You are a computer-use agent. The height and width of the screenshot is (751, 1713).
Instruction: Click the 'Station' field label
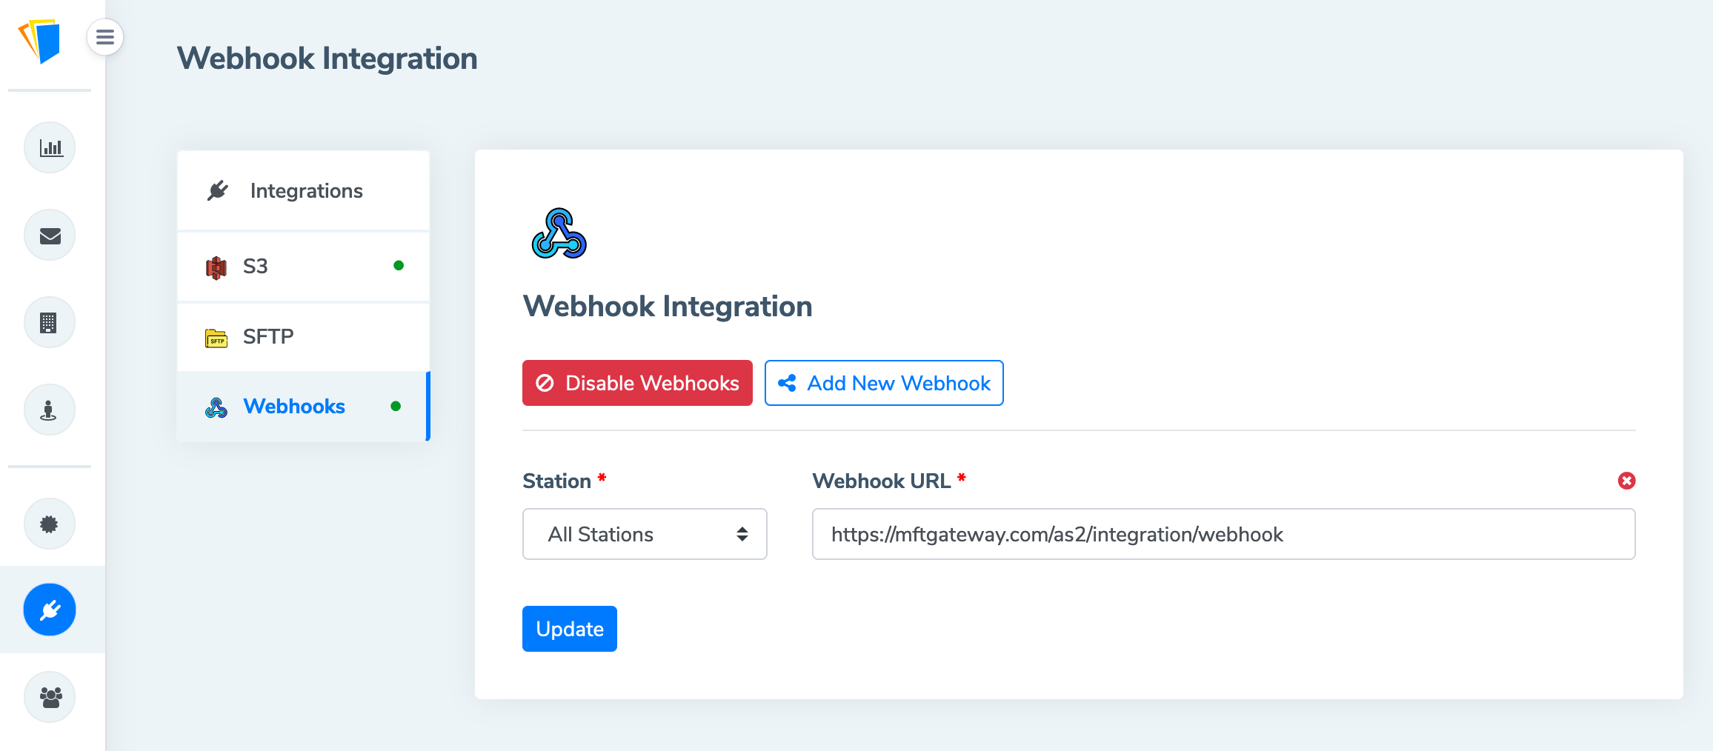pyautogui.click(x=557, y=481)
